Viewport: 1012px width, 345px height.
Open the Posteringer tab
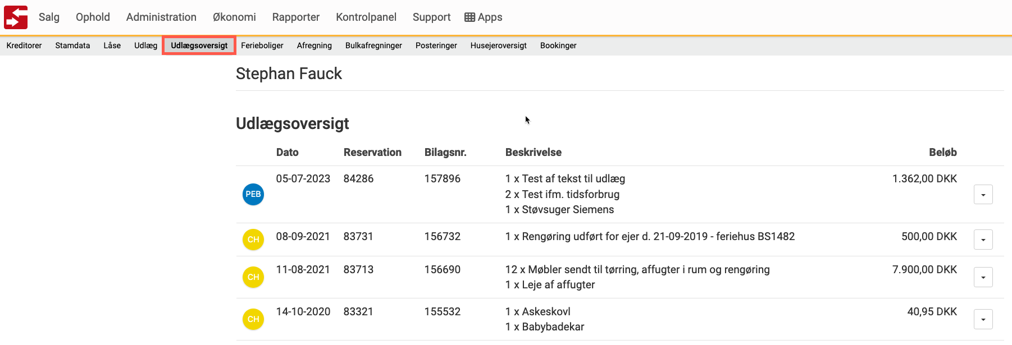[x=436, y=45]
